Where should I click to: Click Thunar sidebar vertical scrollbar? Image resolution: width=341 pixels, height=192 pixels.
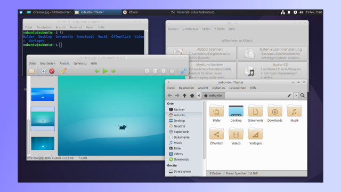point(204,131)
